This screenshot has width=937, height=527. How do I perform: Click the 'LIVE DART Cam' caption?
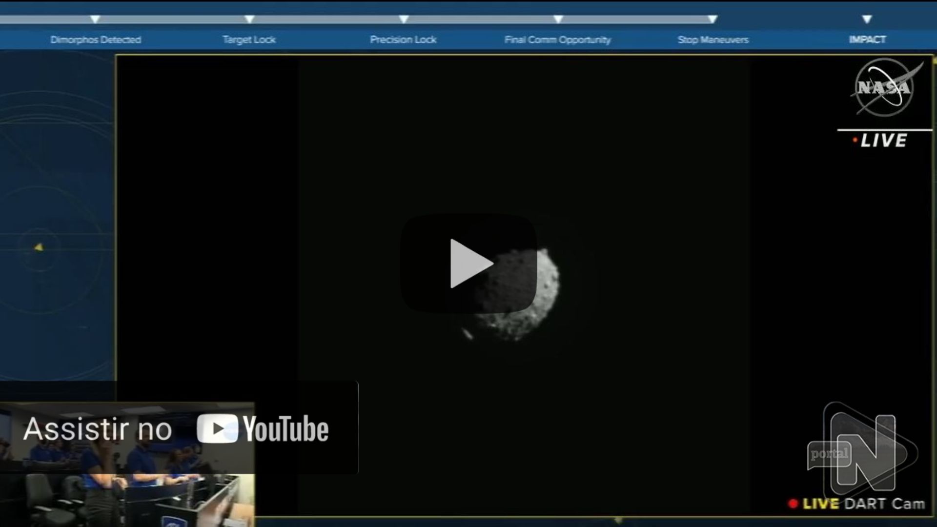point(864,504)
